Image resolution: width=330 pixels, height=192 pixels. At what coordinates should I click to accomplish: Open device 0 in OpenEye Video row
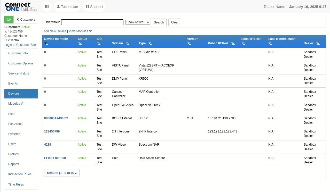(x=45, y=105)
